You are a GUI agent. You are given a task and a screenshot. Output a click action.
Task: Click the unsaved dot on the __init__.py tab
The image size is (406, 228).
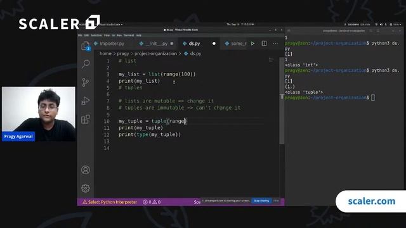click(x=172, y=44)
